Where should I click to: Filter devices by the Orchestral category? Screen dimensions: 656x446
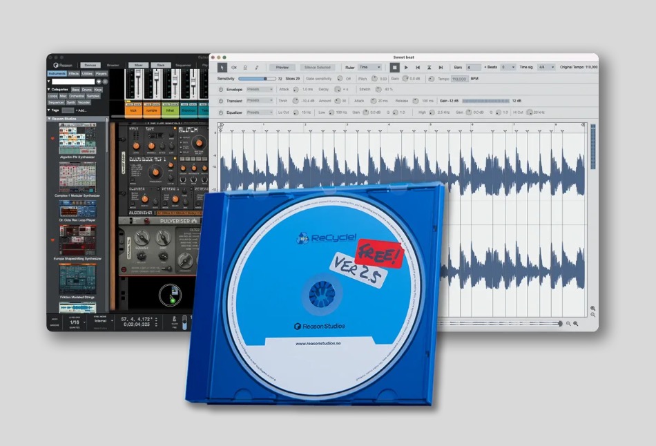point(77,96)
